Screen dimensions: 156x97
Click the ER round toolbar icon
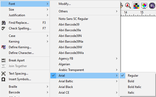(x=152, y=6)
